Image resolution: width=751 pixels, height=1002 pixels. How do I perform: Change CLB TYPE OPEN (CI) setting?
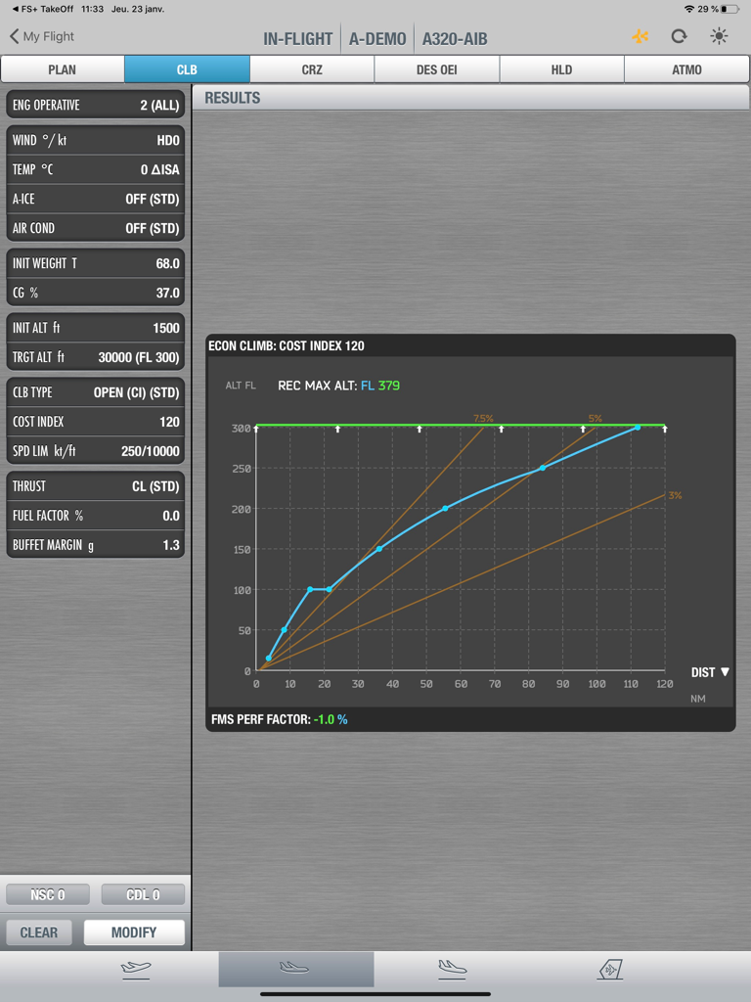(96, 392)
